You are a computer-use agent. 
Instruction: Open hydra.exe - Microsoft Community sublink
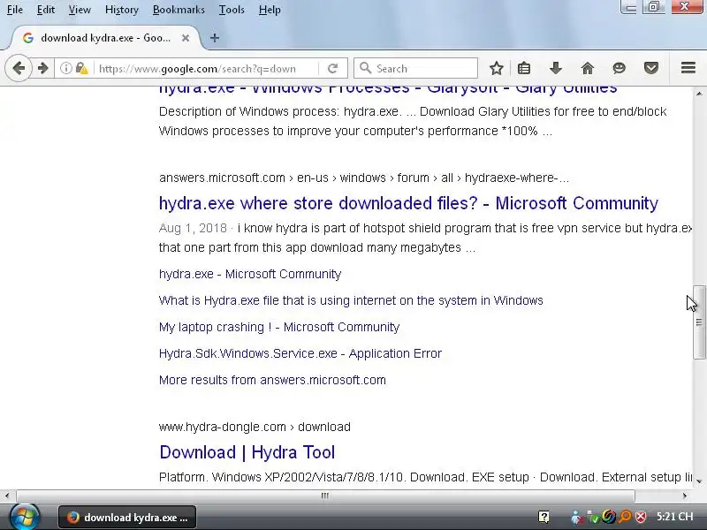pyautogui.click(x=250, y=274)
